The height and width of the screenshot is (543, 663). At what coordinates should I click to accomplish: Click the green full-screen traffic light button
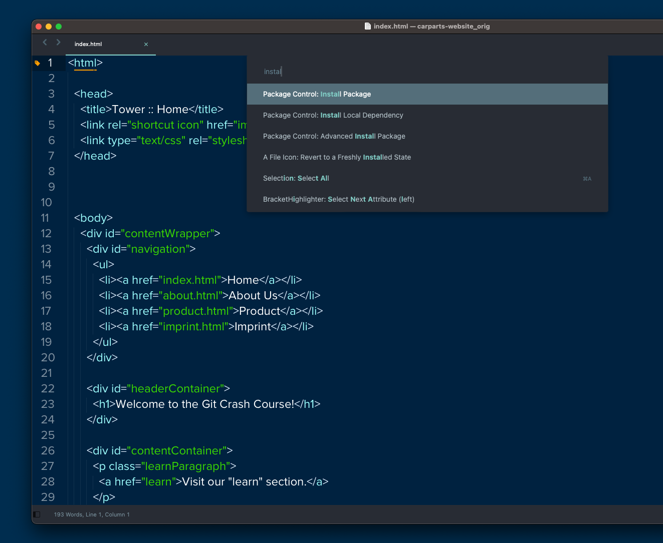[x=59, y=27]
